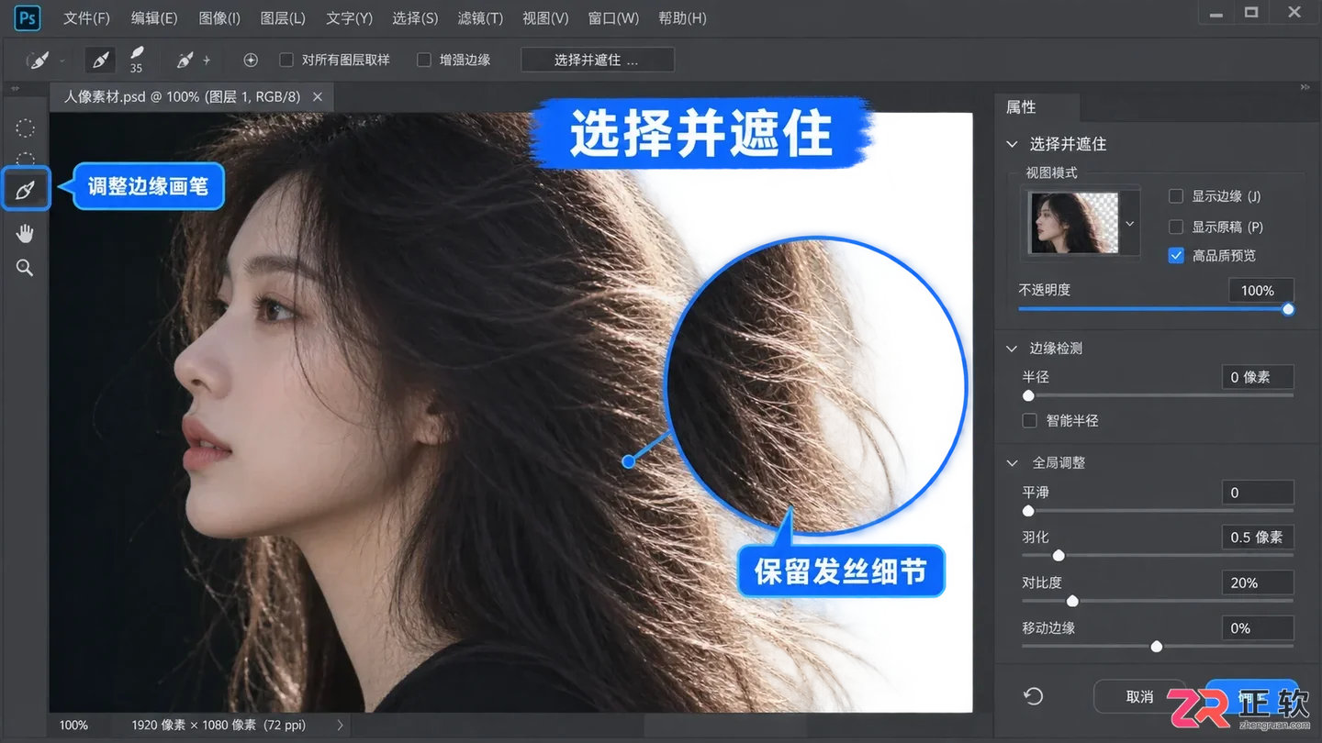This screenshot has height=743, width=1322.
Task: Expand status bar info arrow
Action: pyautogui.click(x=341, y=725)
